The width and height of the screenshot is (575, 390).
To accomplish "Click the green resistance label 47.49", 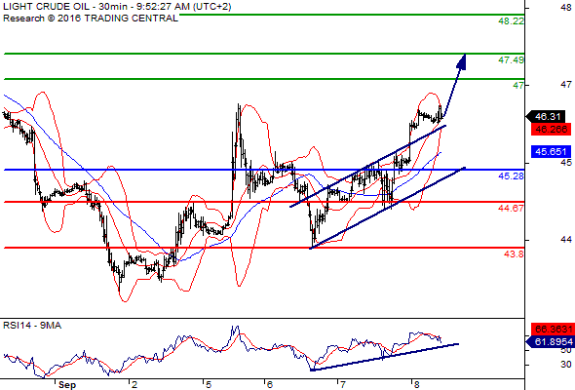I will [511, 60].
